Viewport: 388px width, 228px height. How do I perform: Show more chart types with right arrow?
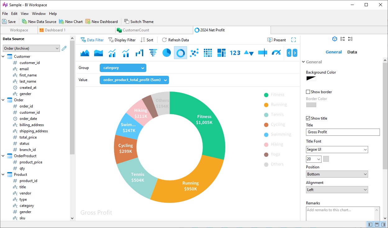coord(295,53)
